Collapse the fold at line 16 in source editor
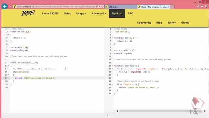209x118 pixels. tap(9, 75)
